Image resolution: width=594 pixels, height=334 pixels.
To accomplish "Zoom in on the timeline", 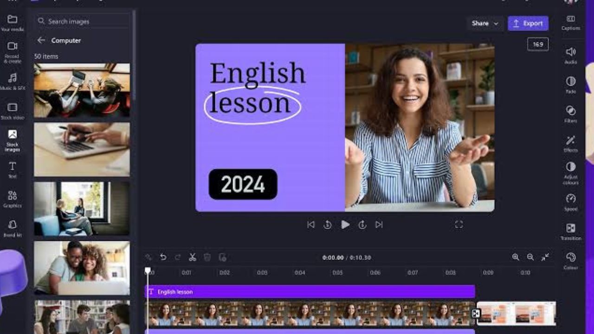I will coord(516,257).
